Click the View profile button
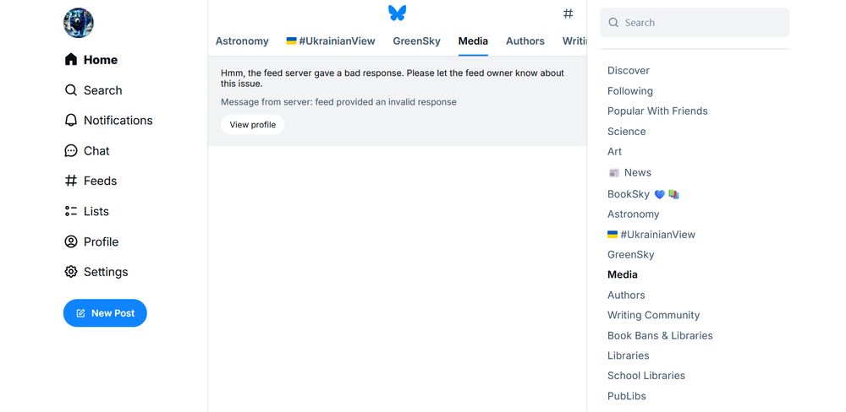This screenshot has width=846, height=412. tap(252, 124)
